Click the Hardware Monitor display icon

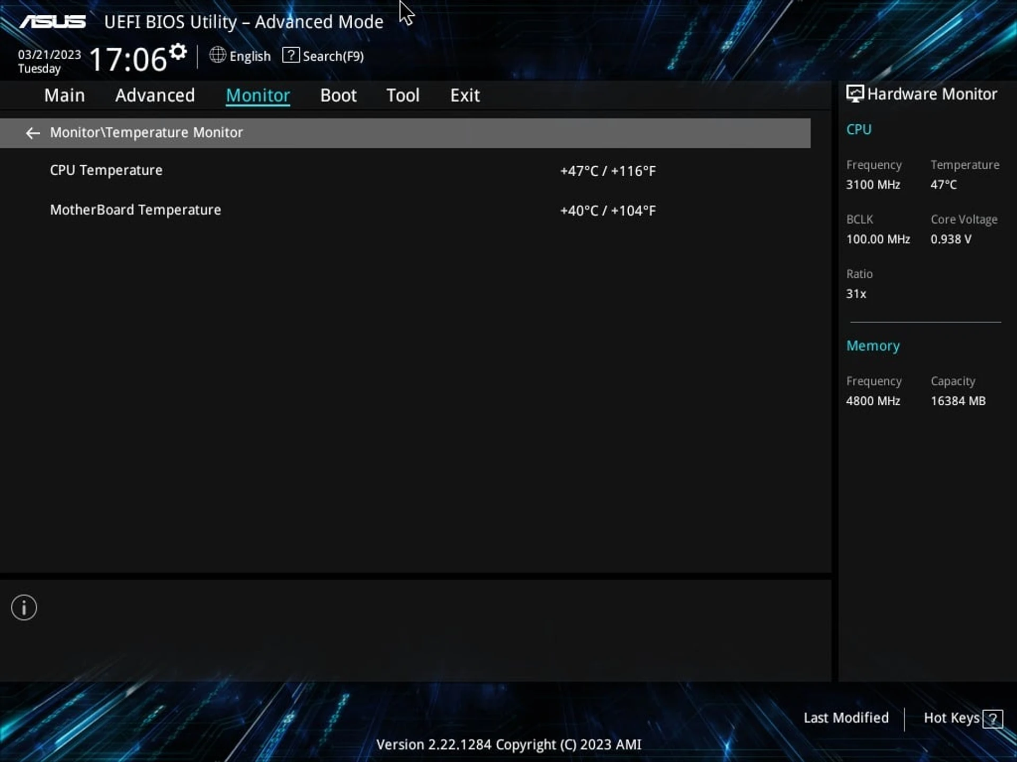854,94
